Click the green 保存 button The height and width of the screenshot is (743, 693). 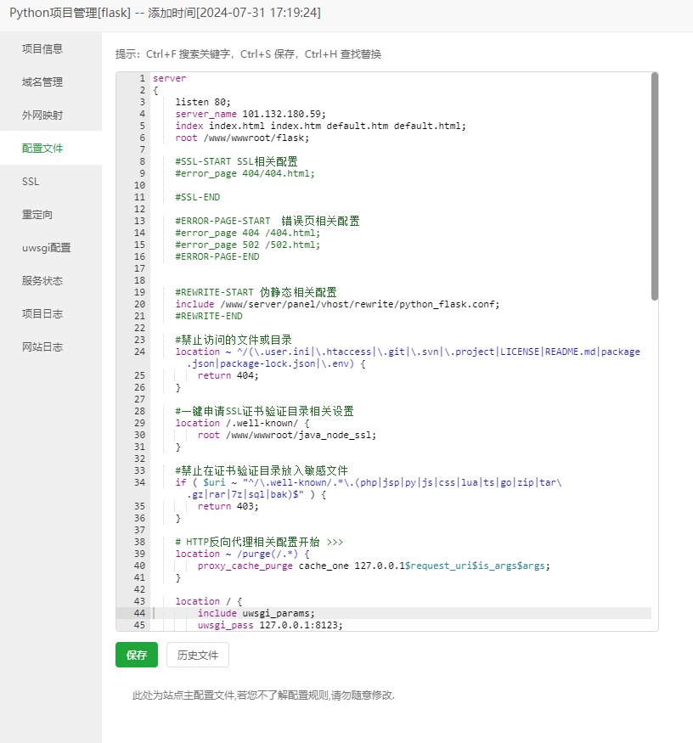coord(137,655)
